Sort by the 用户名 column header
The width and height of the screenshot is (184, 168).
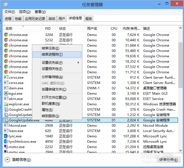(96, 28)
